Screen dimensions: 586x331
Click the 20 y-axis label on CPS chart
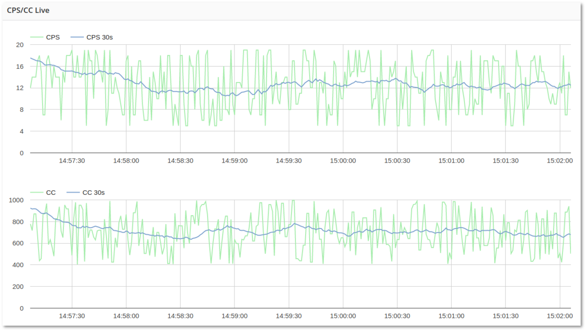[x=20, y=45]
